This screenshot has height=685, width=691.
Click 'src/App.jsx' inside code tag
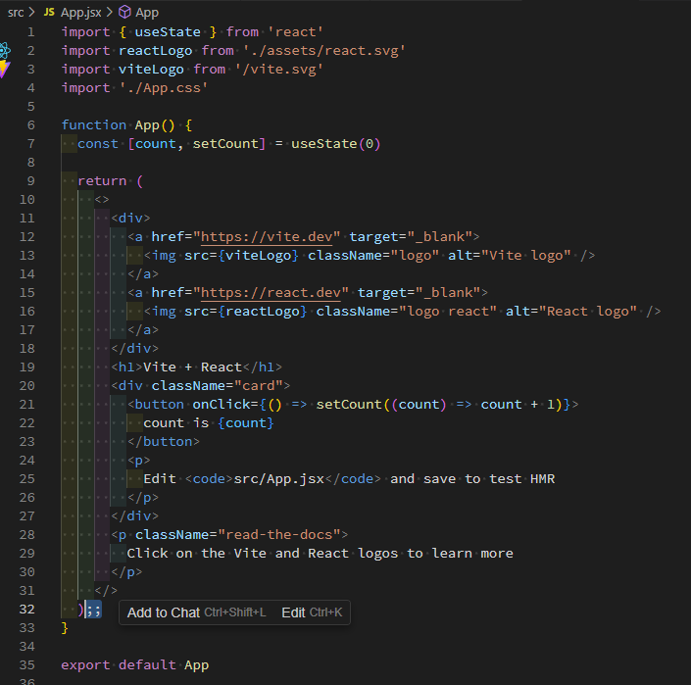(x=278, y=479)
